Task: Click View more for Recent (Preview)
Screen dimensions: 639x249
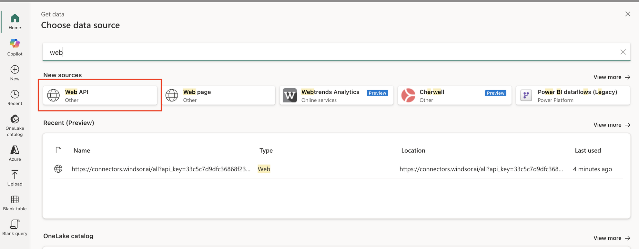Action: (612, 125)
